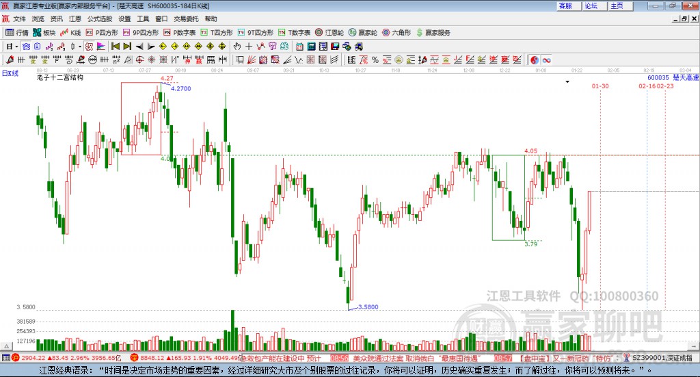Open the 六角形 hexagon chart tool
Screen dimensions: 700x377
[396, 33]
